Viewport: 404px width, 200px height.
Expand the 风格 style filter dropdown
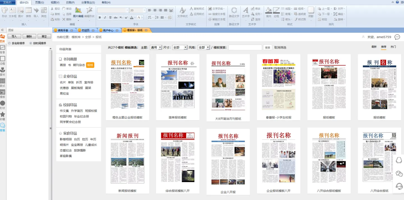204,47
